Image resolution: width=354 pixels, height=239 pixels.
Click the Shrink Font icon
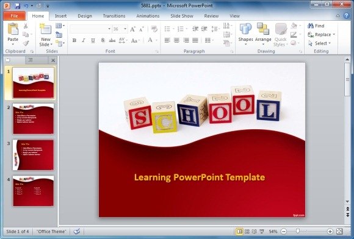(142, 29)
